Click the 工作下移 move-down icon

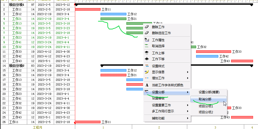147,59
